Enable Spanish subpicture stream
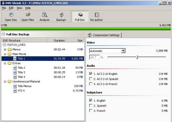 point(91,106)
